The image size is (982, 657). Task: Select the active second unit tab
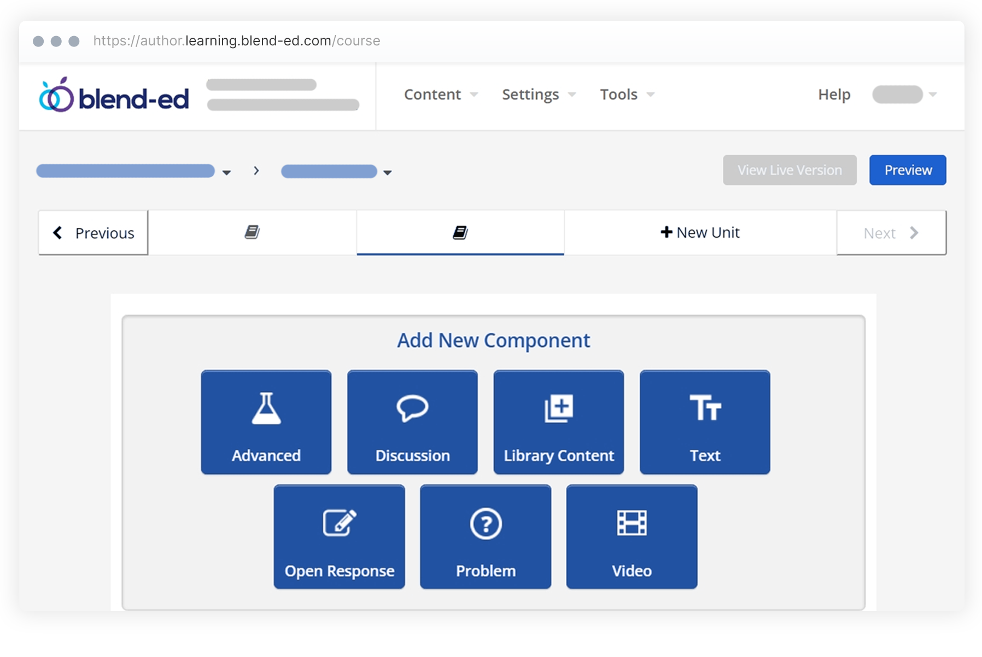(460, 233)
